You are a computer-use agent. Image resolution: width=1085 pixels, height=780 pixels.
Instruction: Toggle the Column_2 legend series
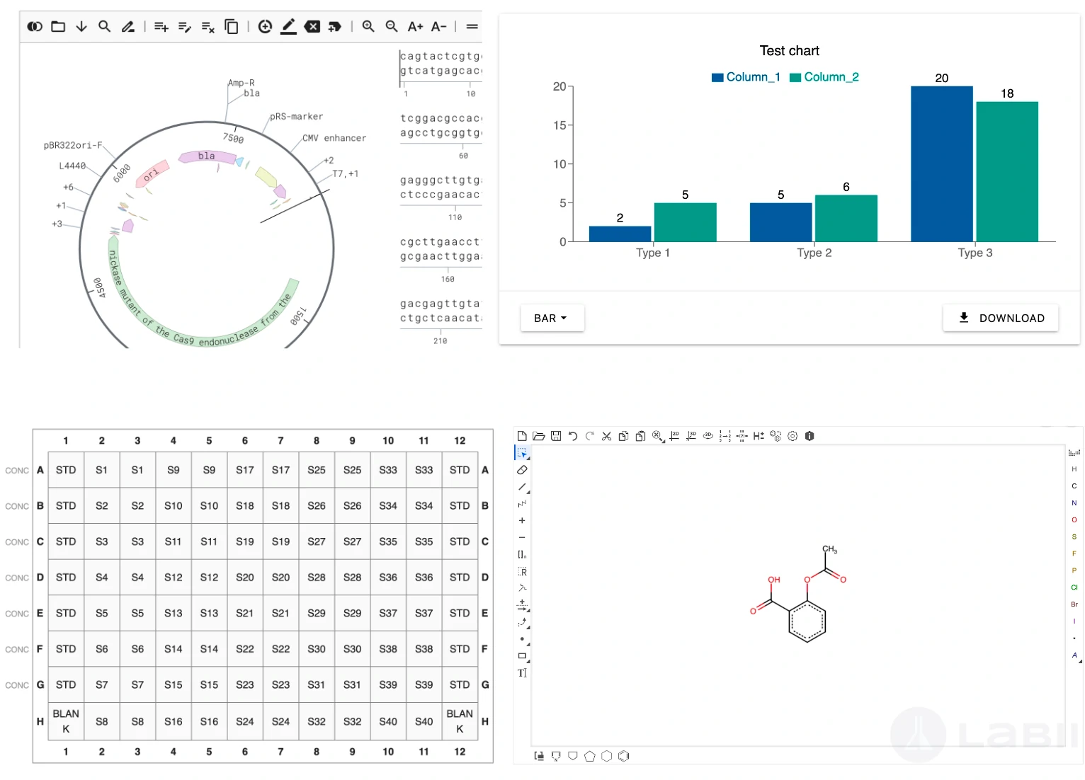[x=824, y=77]
